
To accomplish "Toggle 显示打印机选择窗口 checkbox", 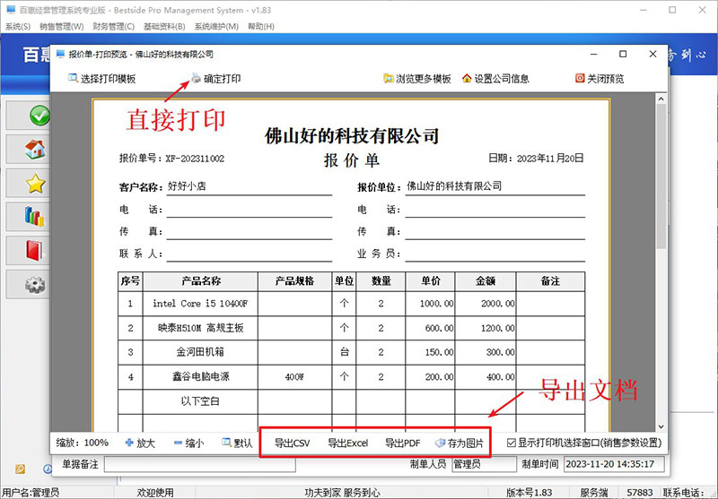I will click(x=511, y=443).
